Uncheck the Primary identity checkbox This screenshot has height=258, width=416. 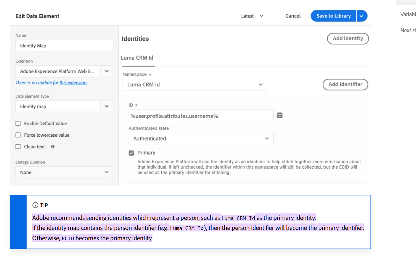click(x=131, y=153)
